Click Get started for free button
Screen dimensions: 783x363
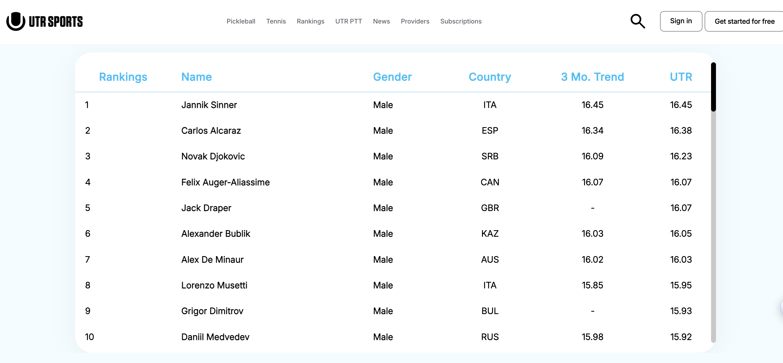point(744,21)
